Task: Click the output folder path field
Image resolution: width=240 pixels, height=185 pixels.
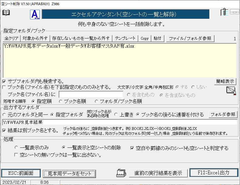Action: 120,122
